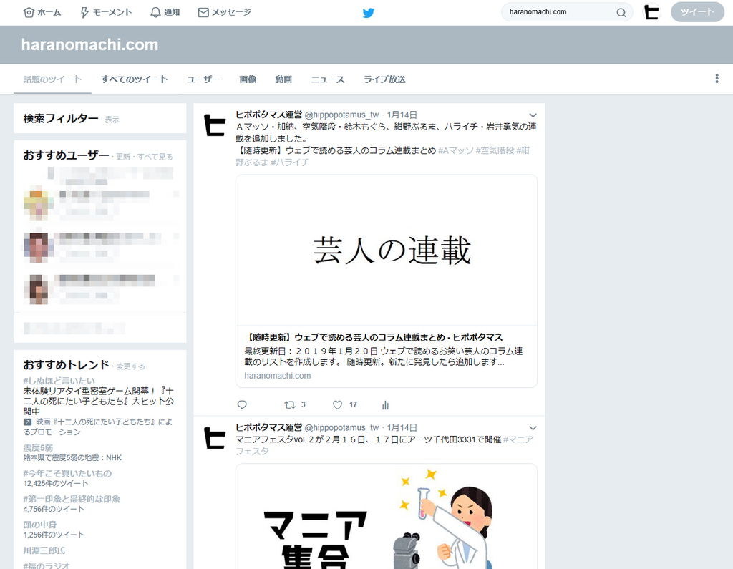Open trend #今年こそ買いたいもの

pos(67,473)
